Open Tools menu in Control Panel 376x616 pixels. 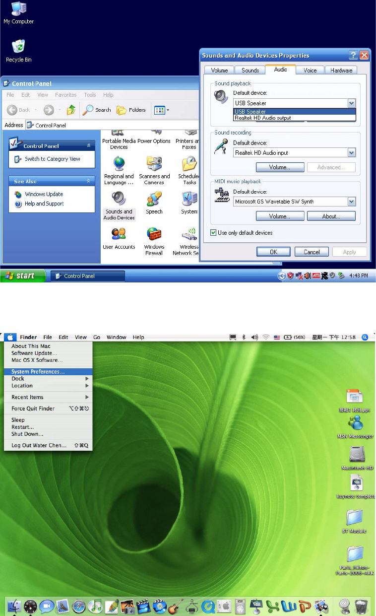[x=90, y=95]
